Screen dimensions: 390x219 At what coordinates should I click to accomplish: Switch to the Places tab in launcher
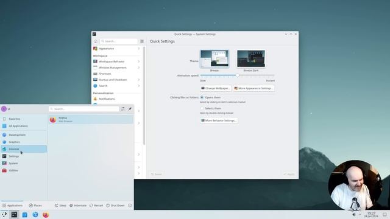click(35, 206)
